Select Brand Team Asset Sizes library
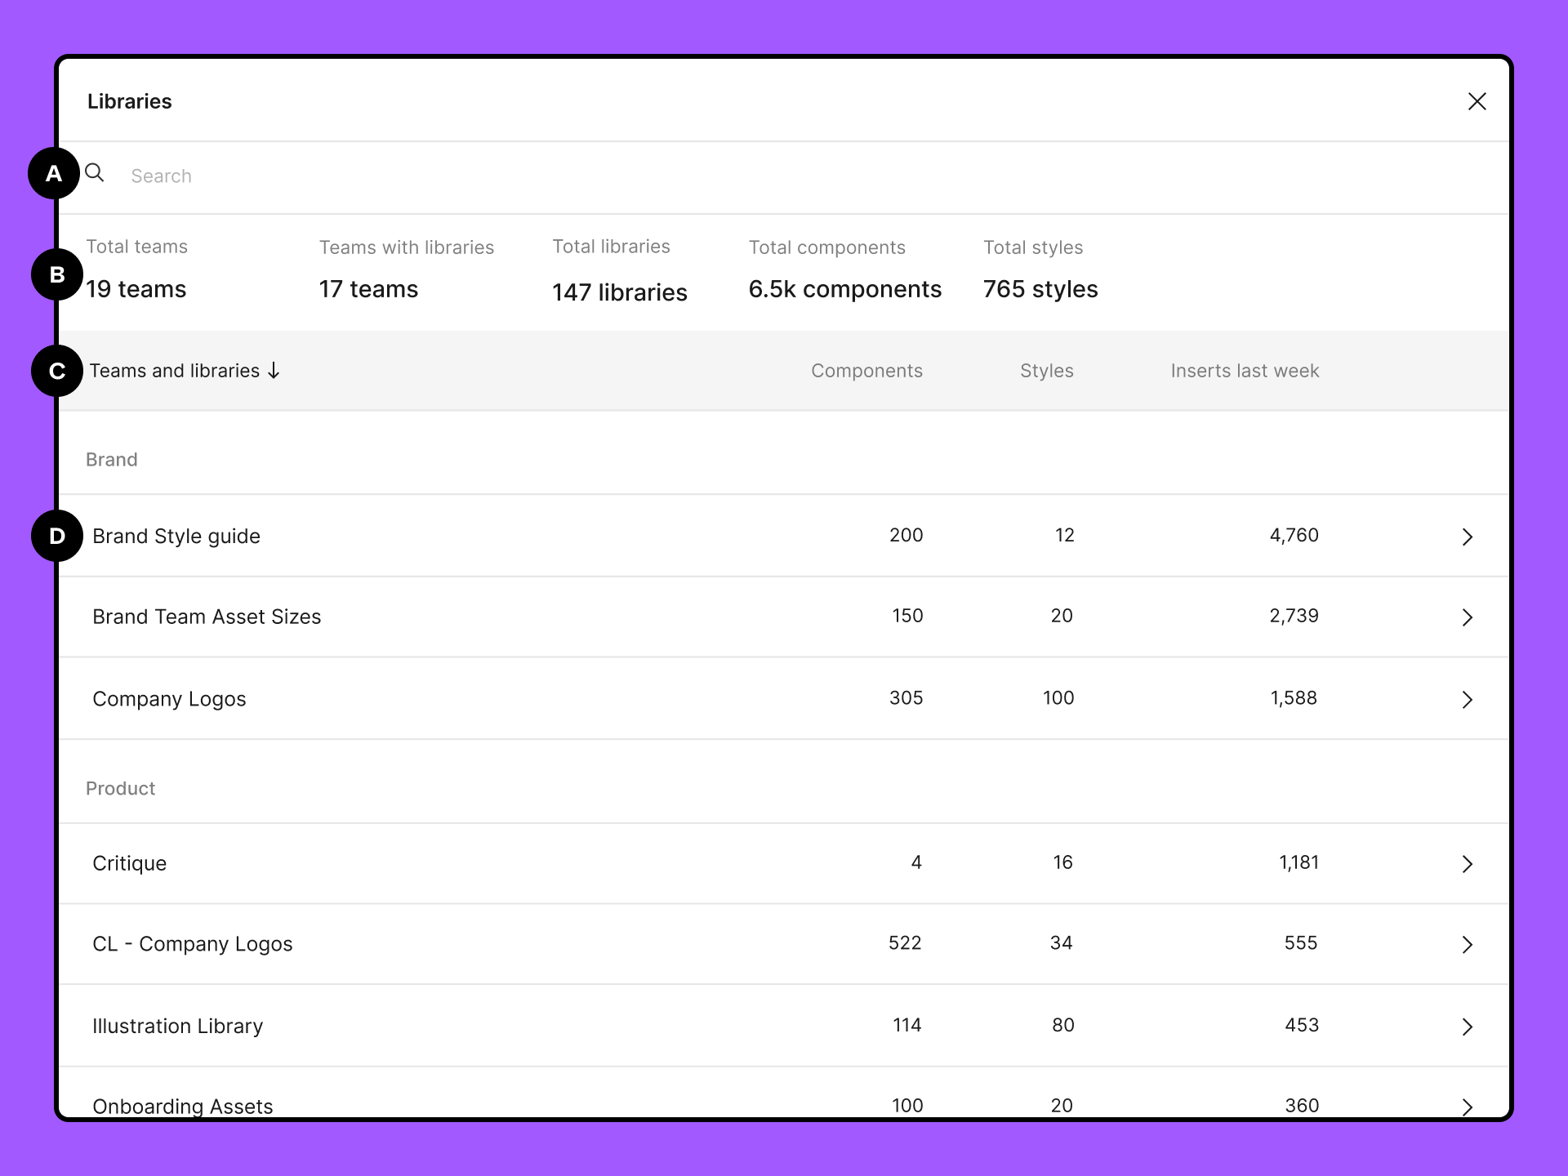 207,617
